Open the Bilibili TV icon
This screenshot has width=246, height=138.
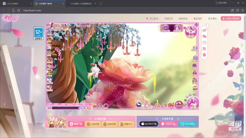coord(204,42)
